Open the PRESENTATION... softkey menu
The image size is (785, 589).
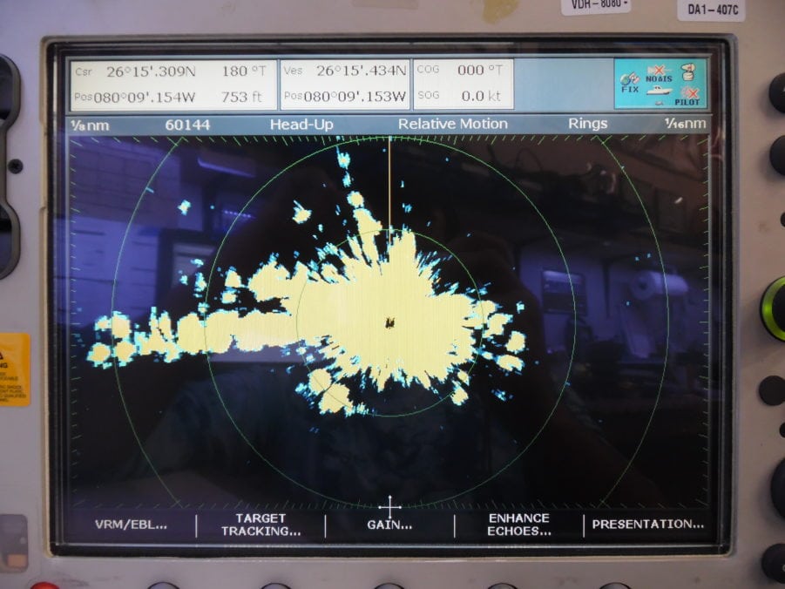point(648,525)
